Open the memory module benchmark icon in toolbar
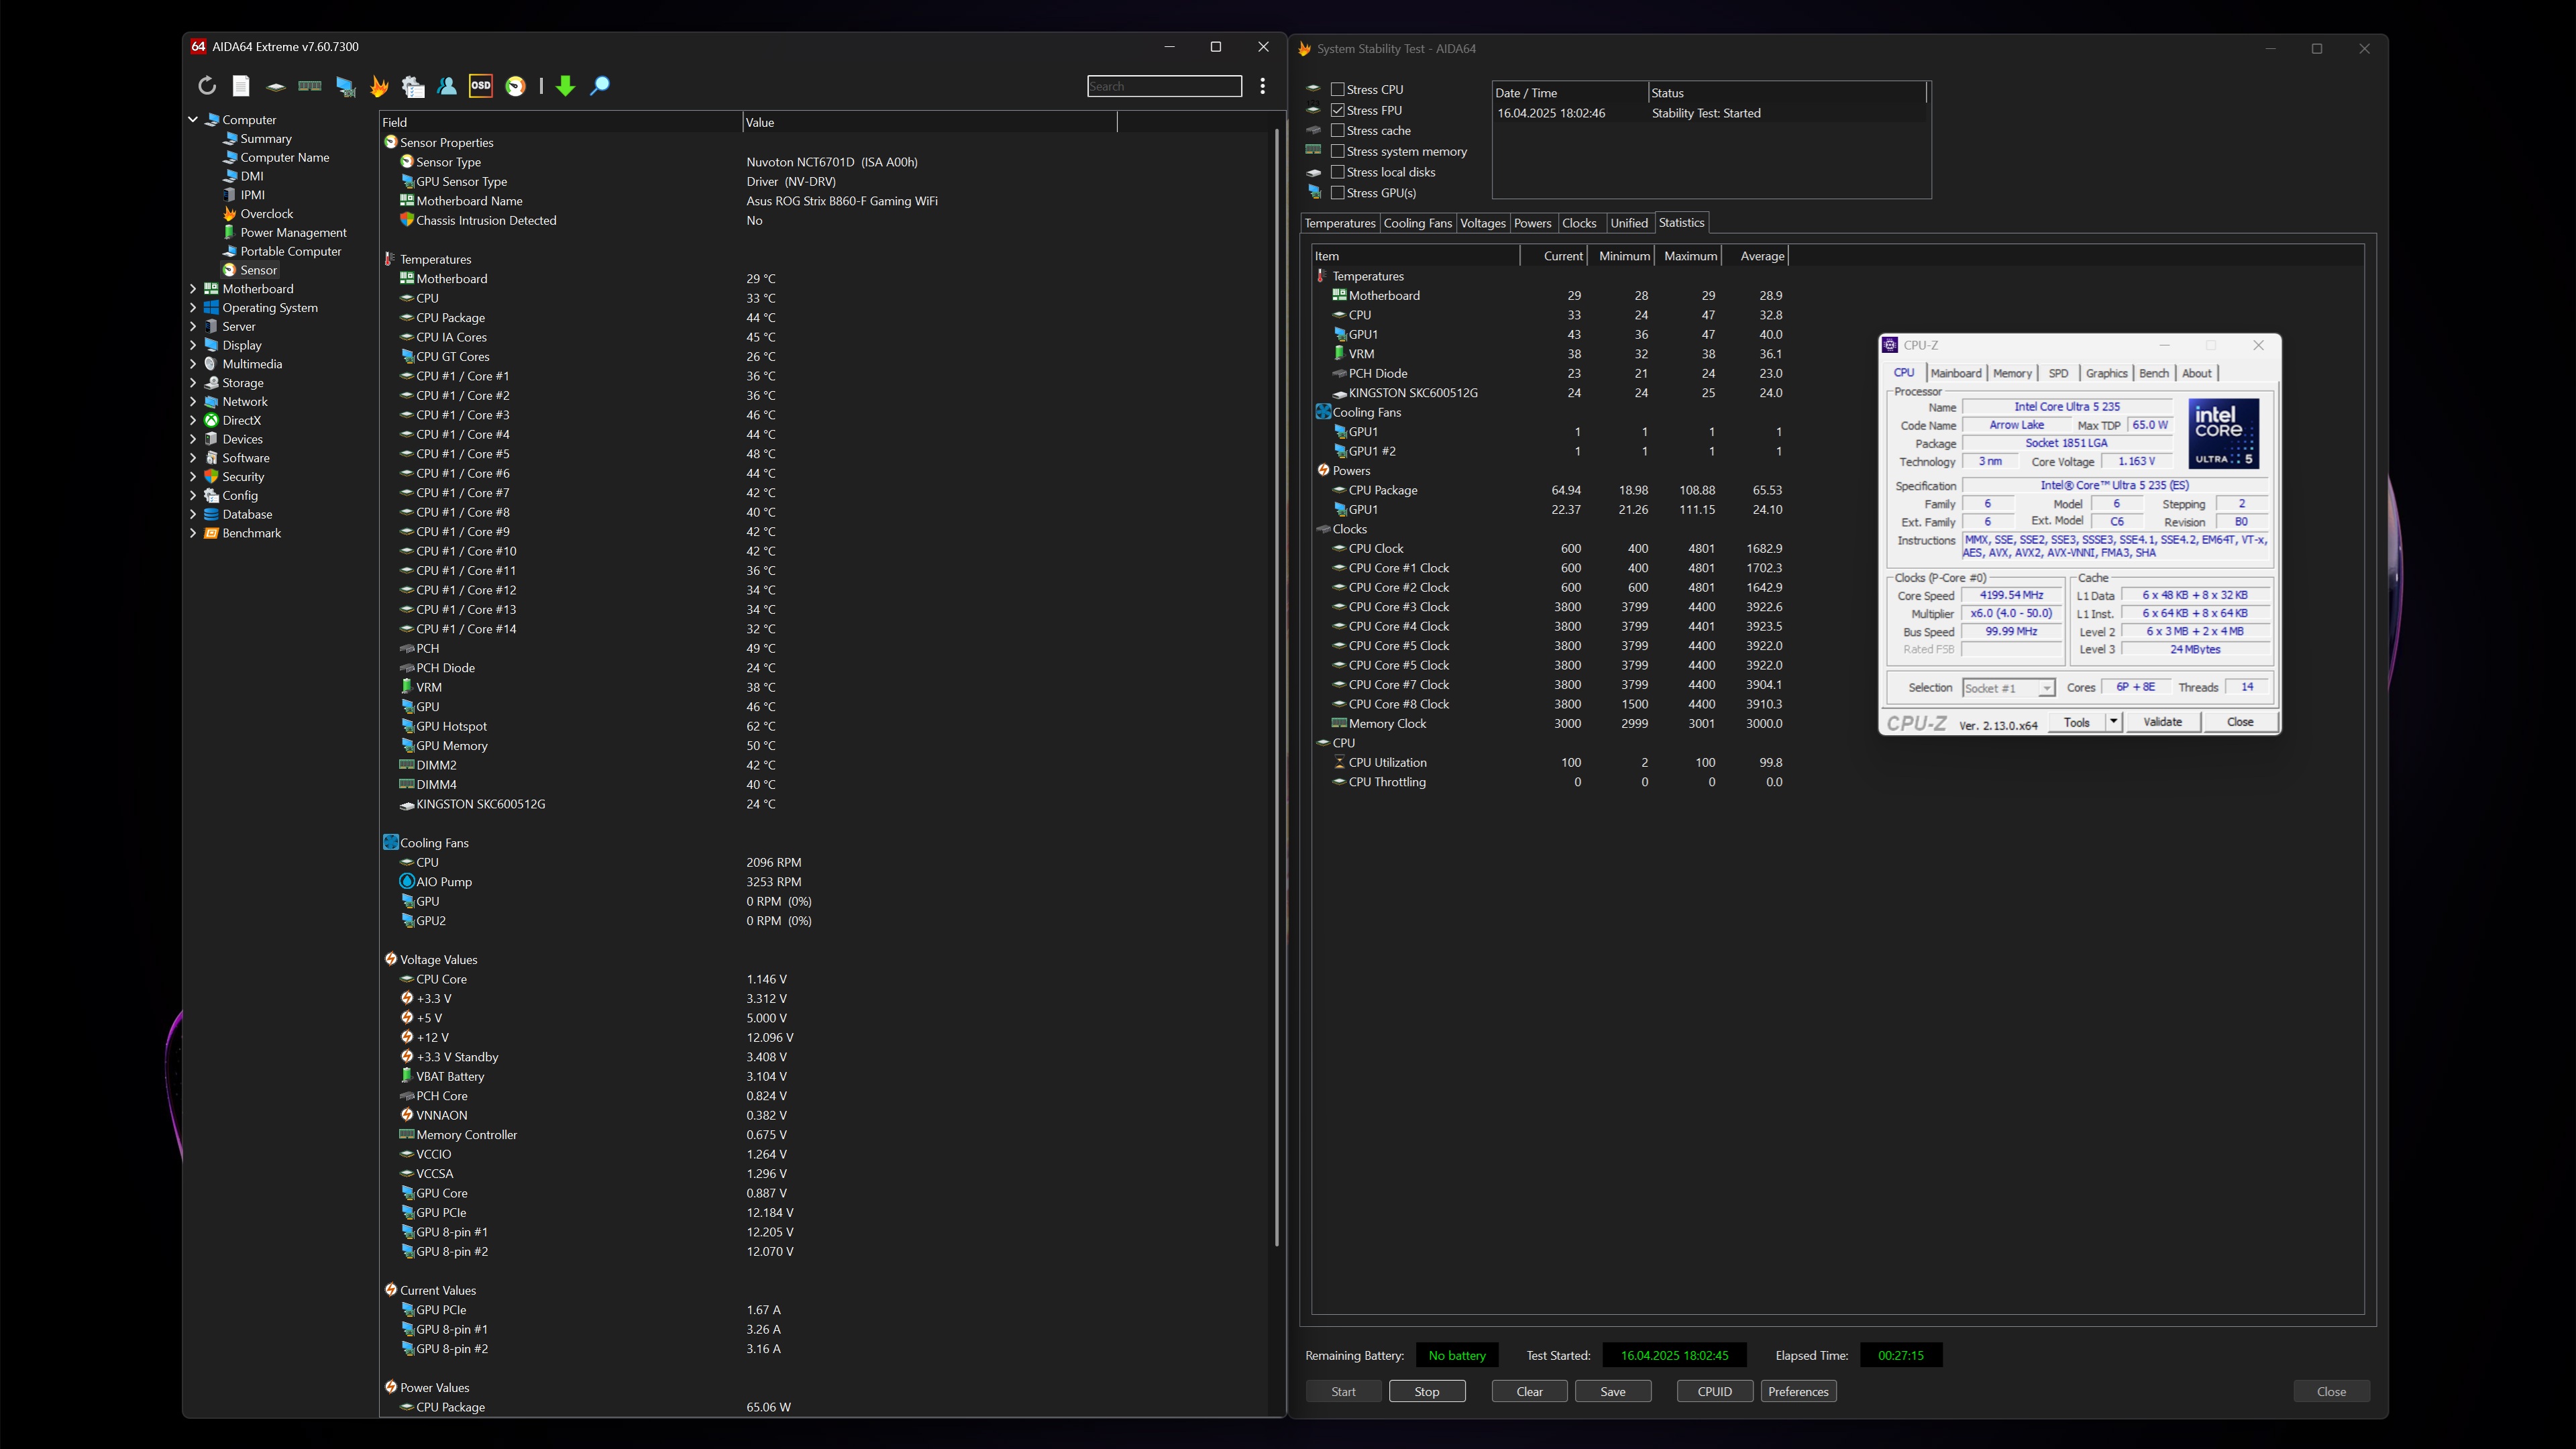 310,86
